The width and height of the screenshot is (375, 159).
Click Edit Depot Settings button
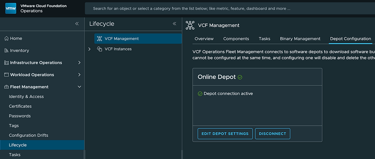[x=225, y=134]
